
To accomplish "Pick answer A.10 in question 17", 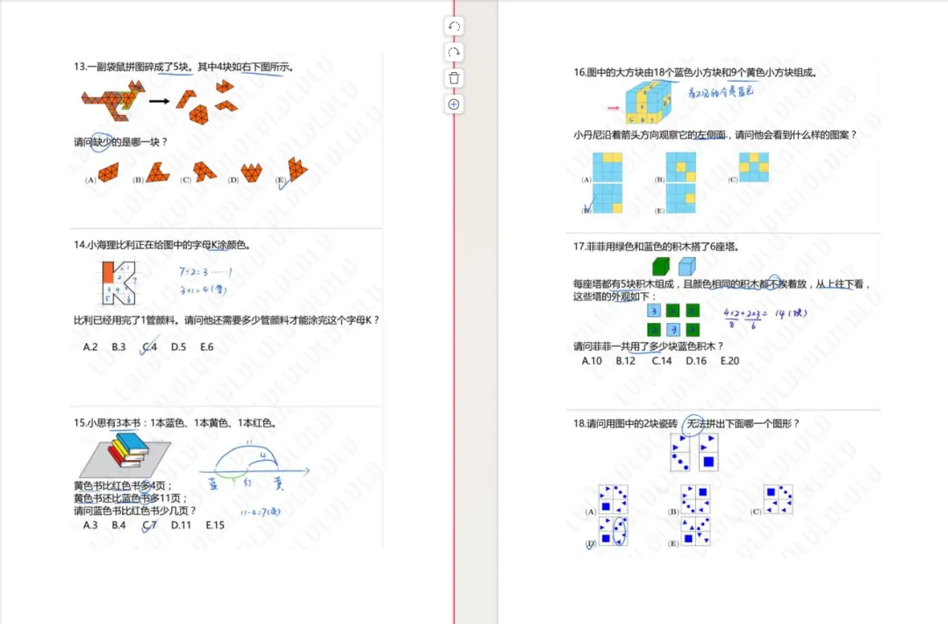I will pyautogui.click(x=592, y=361).
